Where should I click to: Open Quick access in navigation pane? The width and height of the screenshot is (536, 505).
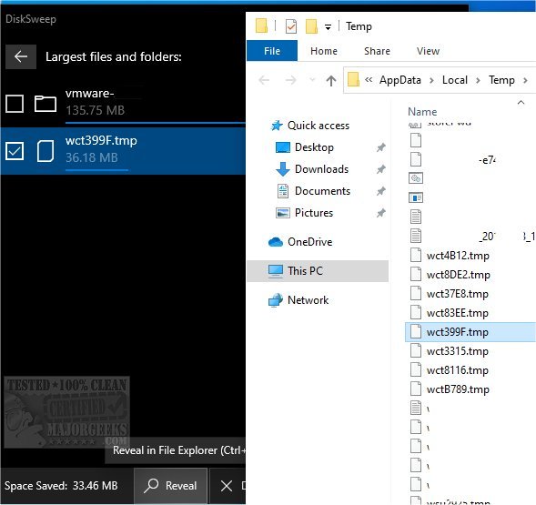(x=319, y=126)
